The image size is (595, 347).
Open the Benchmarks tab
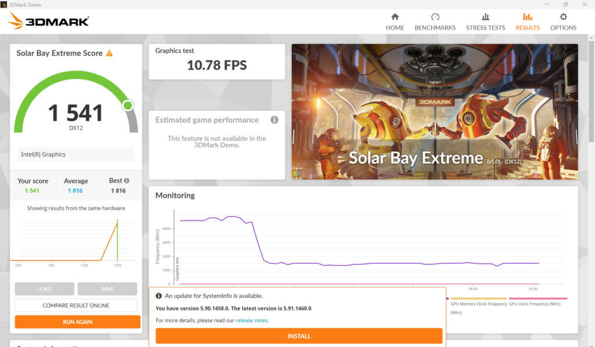435,22
